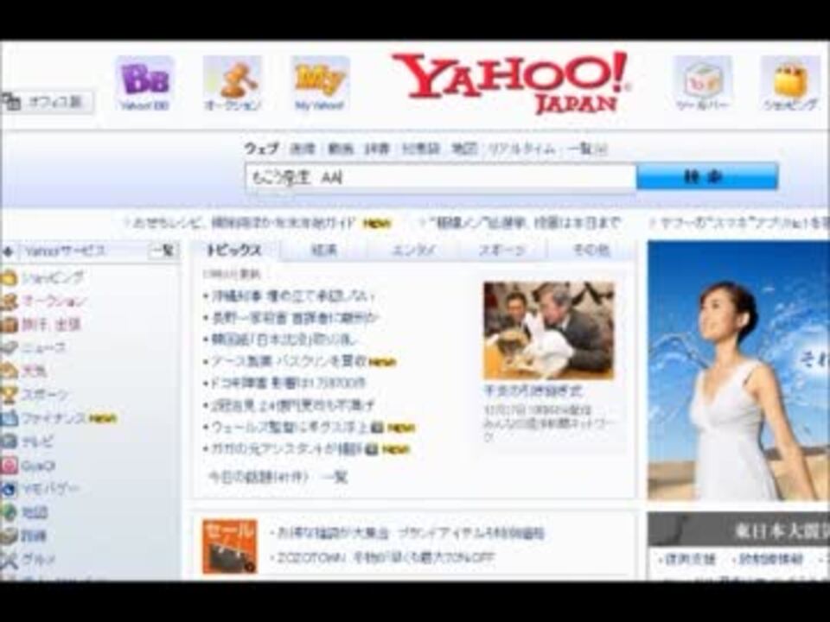Click the weather icon in the sidebar
This screenshot has width=830, height=622.
coord(9,371)
